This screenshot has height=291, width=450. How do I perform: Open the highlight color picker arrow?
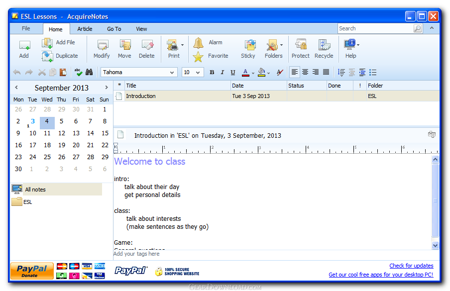coord(269,73)
